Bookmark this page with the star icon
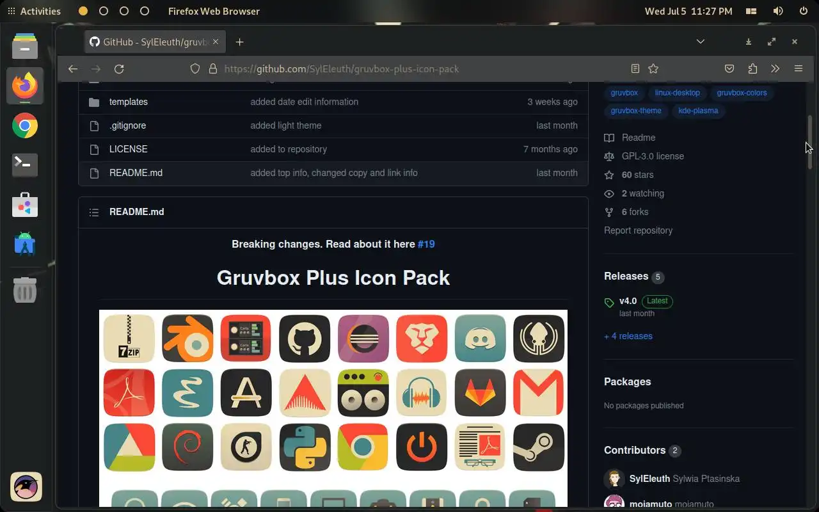Image resolution: width=819 pixels, height=512 pixels. coord(653,69)
